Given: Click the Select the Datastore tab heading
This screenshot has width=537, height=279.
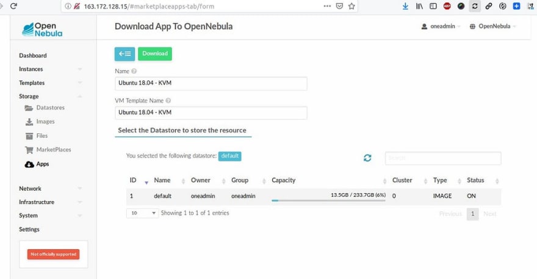Looking at the screenshot, I should pos(182,130).
